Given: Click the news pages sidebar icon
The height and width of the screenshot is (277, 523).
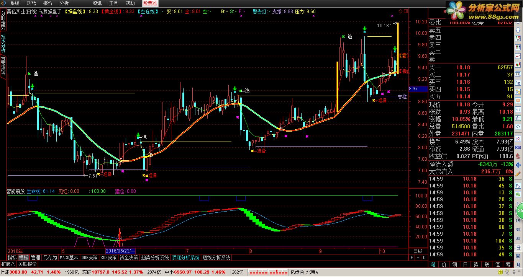Looking at the screenshot, I should coord(518,73).
